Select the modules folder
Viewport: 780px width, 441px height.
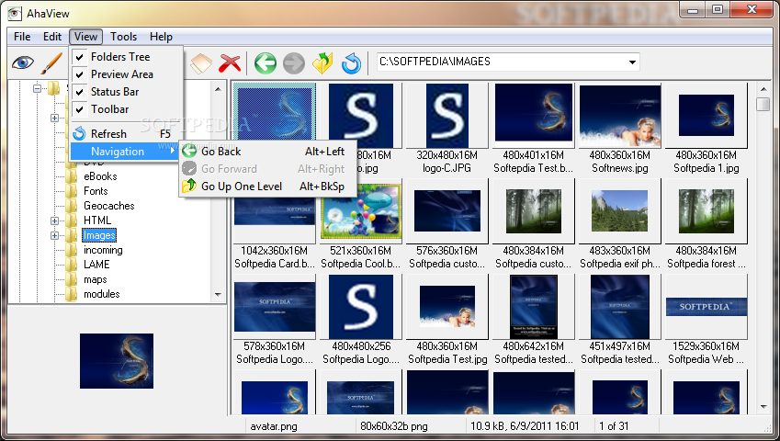101,294
